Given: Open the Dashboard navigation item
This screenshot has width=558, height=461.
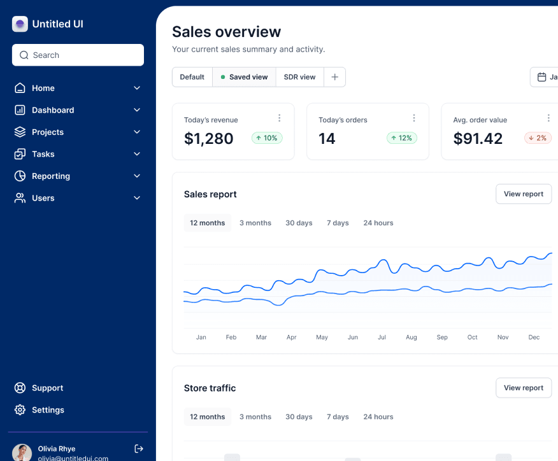Looking at the screenshot, I should click(78, 110).
